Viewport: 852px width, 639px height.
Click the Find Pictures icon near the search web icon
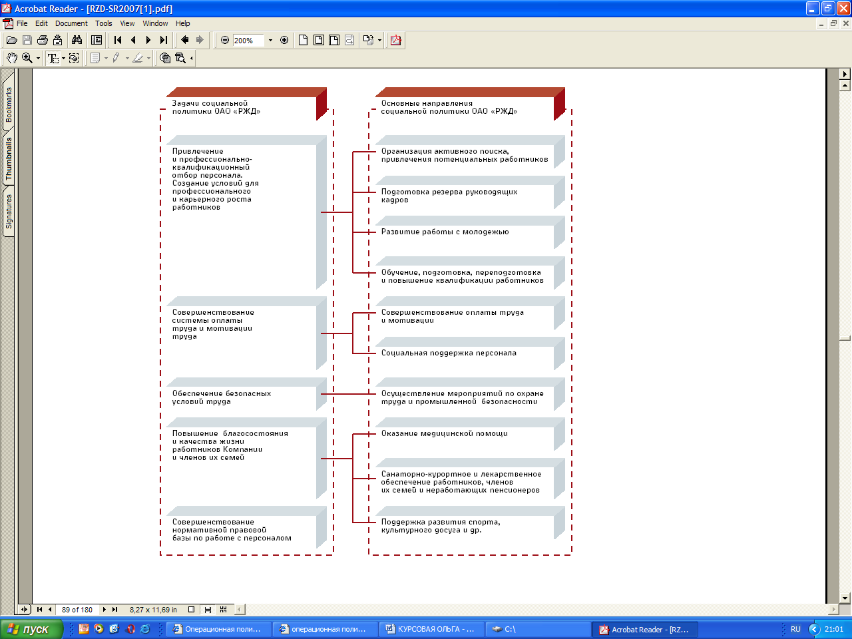(x=165, y=59)
